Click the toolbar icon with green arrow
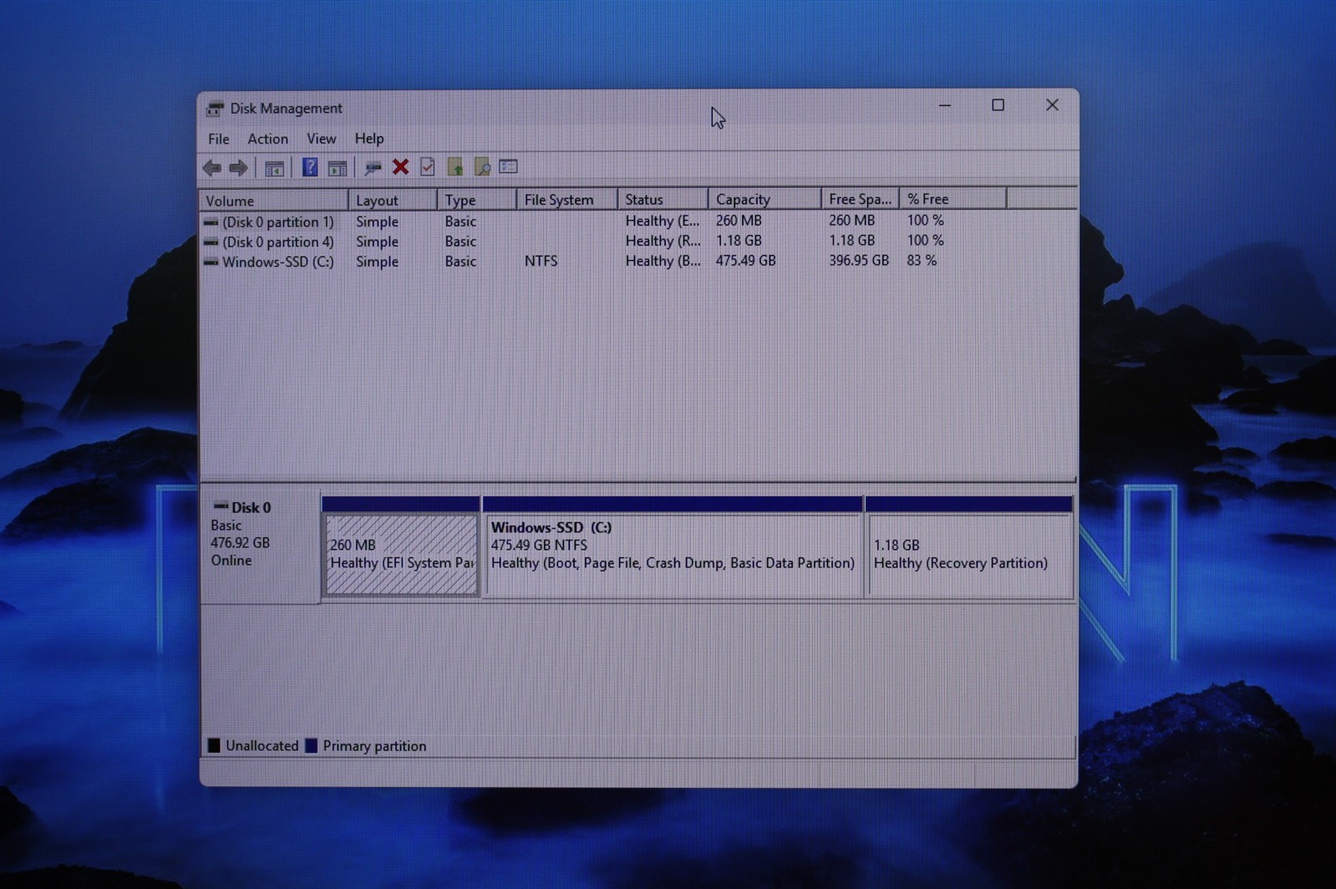Viewport: 1336px width, 889px height. (x=455, y=167)
